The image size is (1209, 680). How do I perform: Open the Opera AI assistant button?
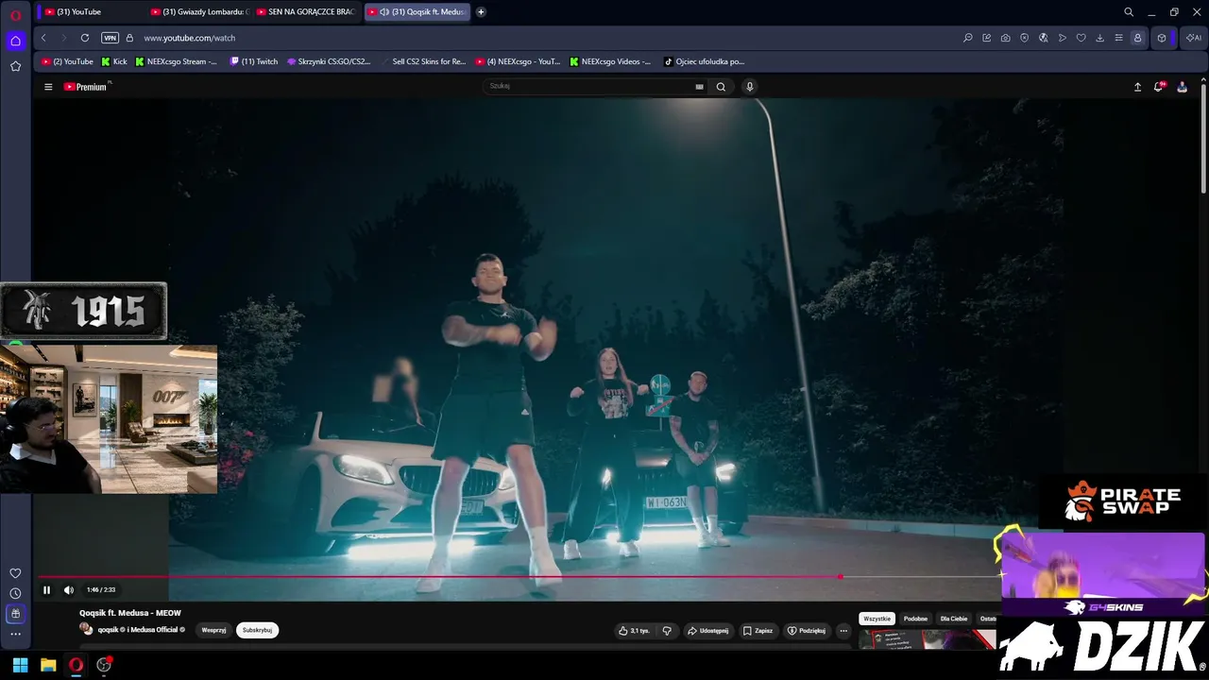click(x=1194, y=38)
